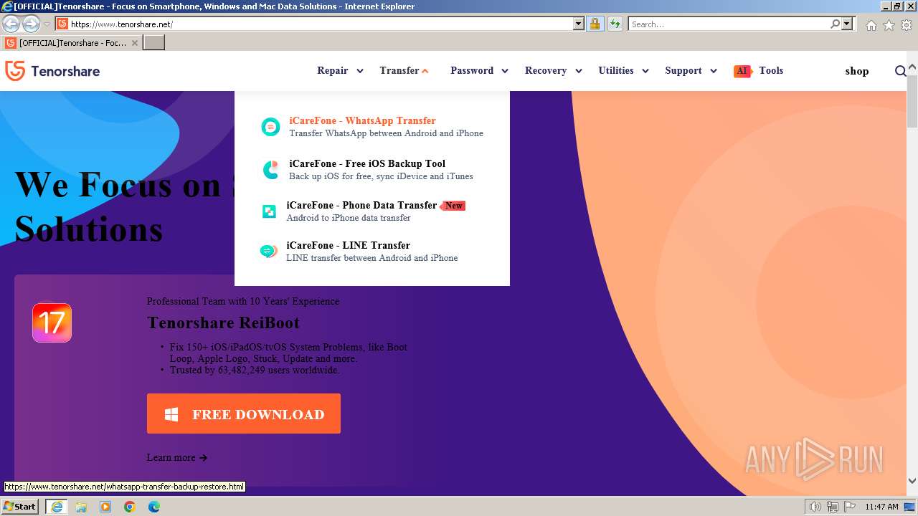Screen dimensions: 918x516
Task: Select iCareFone - WhatsApp Transfer entry
Action: (362, 120)
